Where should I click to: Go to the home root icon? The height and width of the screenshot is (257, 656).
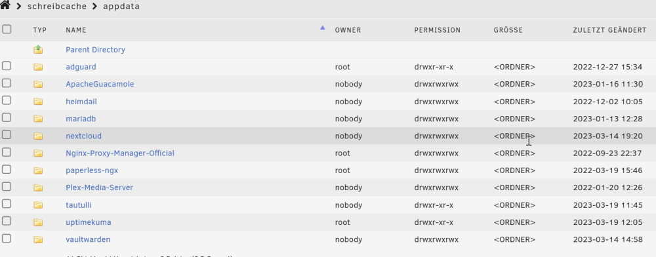[5, 5]
